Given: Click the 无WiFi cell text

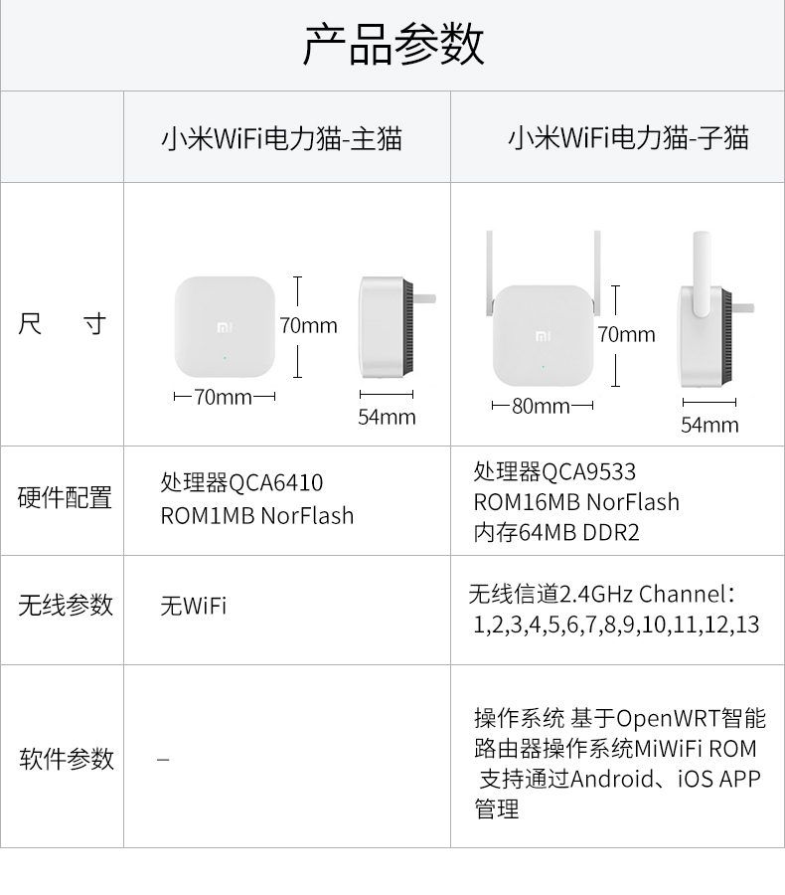Looking at the screenshot, I should [x=194, y=607].
